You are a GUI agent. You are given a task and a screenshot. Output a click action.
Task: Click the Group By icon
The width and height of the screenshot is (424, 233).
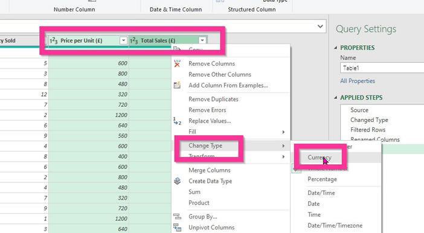(177, 217)
